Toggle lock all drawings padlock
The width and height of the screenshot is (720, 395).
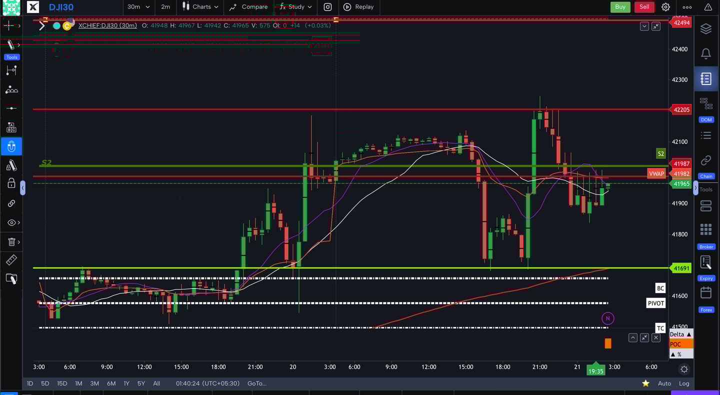(11, 184)
